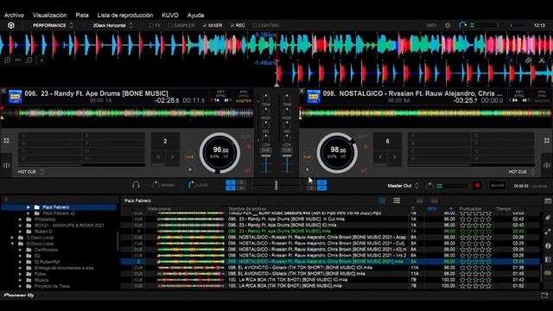Click the rekordbox logo icon at top left
Image resolution: width=553 pixels, height=311 pixels.
[11, 25]
